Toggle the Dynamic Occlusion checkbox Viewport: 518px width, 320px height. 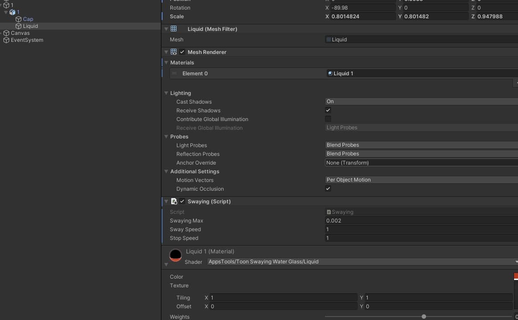point(328,189)
